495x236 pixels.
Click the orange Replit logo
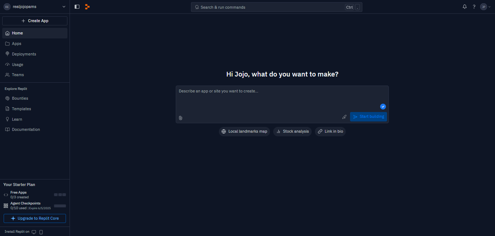tap(87, 7)
